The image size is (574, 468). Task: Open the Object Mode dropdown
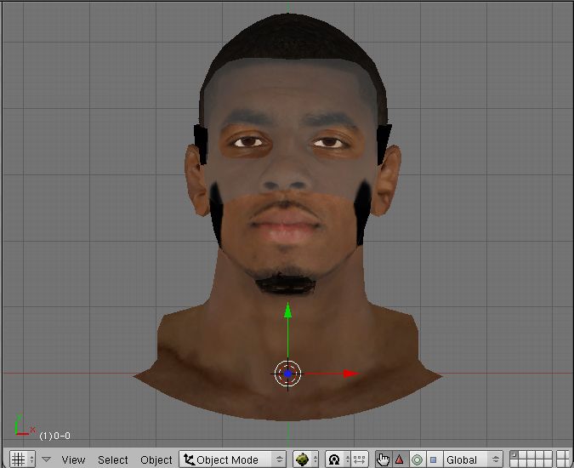click(x=232, y=459)
